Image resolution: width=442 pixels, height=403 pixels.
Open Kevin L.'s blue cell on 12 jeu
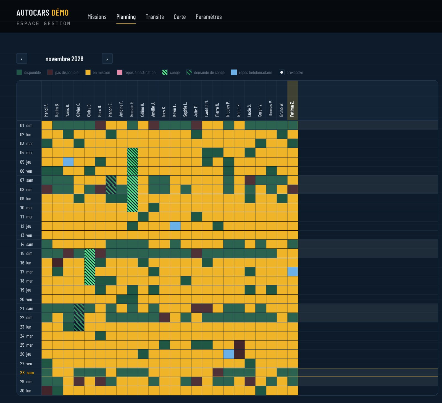pos(175,226)
